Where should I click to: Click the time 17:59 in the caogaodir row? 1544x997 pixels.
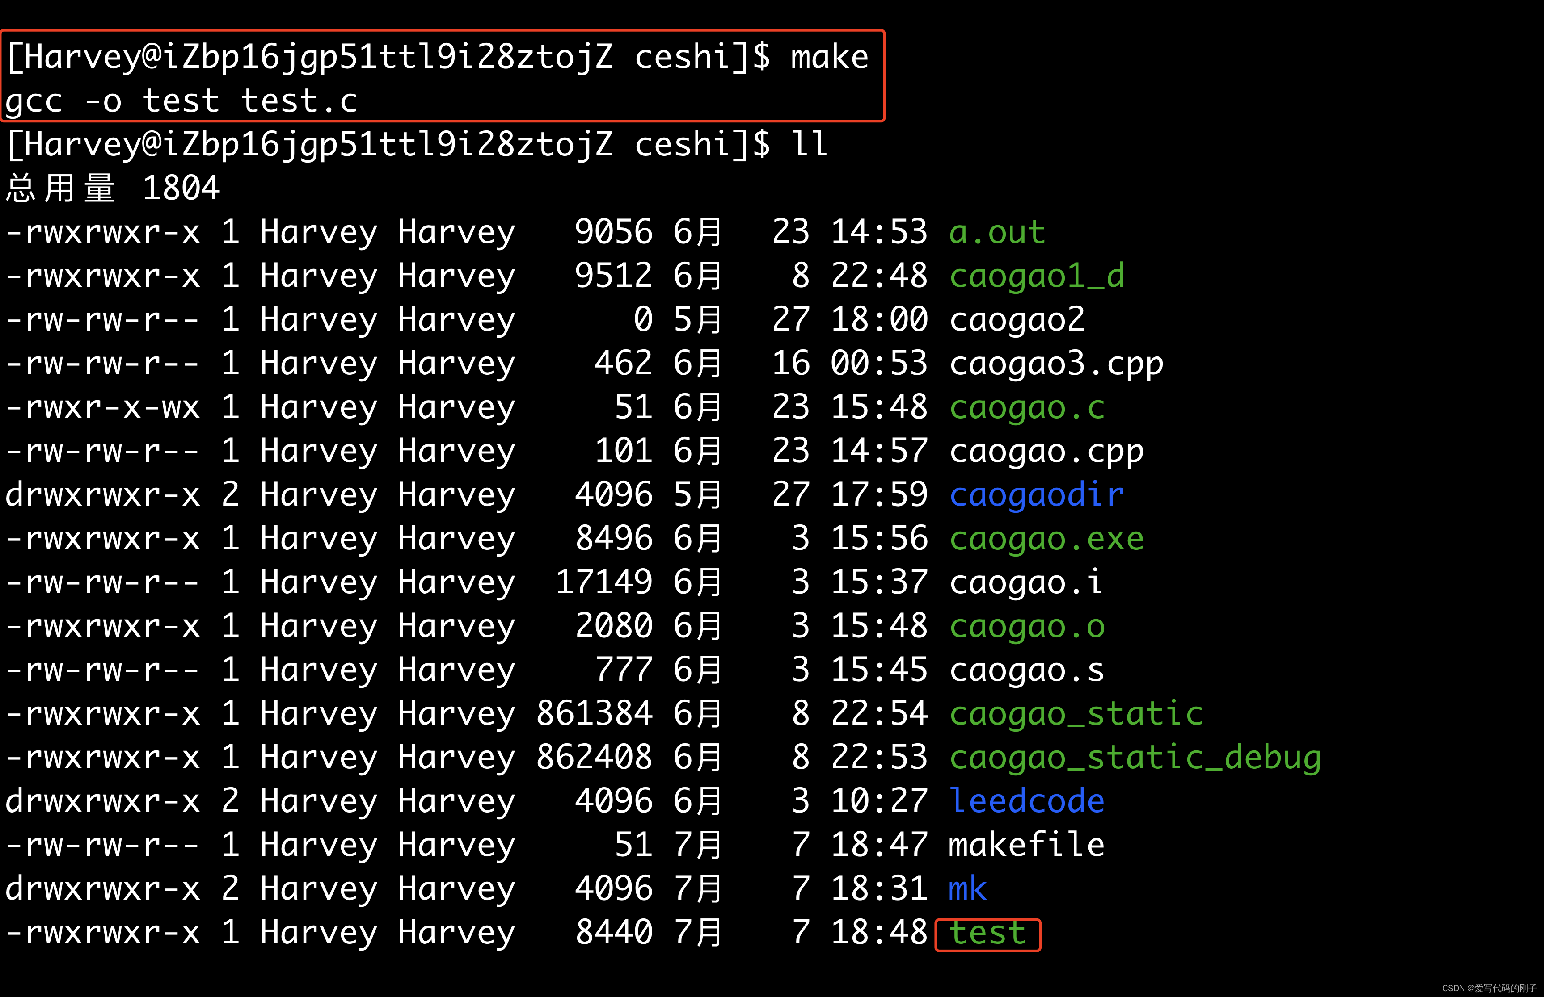[x=879, y=494]
